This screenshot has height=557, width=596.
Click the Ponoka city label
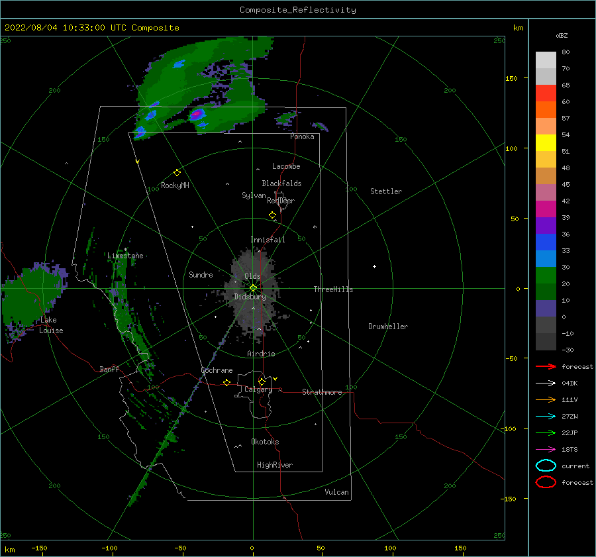click(x=302, y=136)
